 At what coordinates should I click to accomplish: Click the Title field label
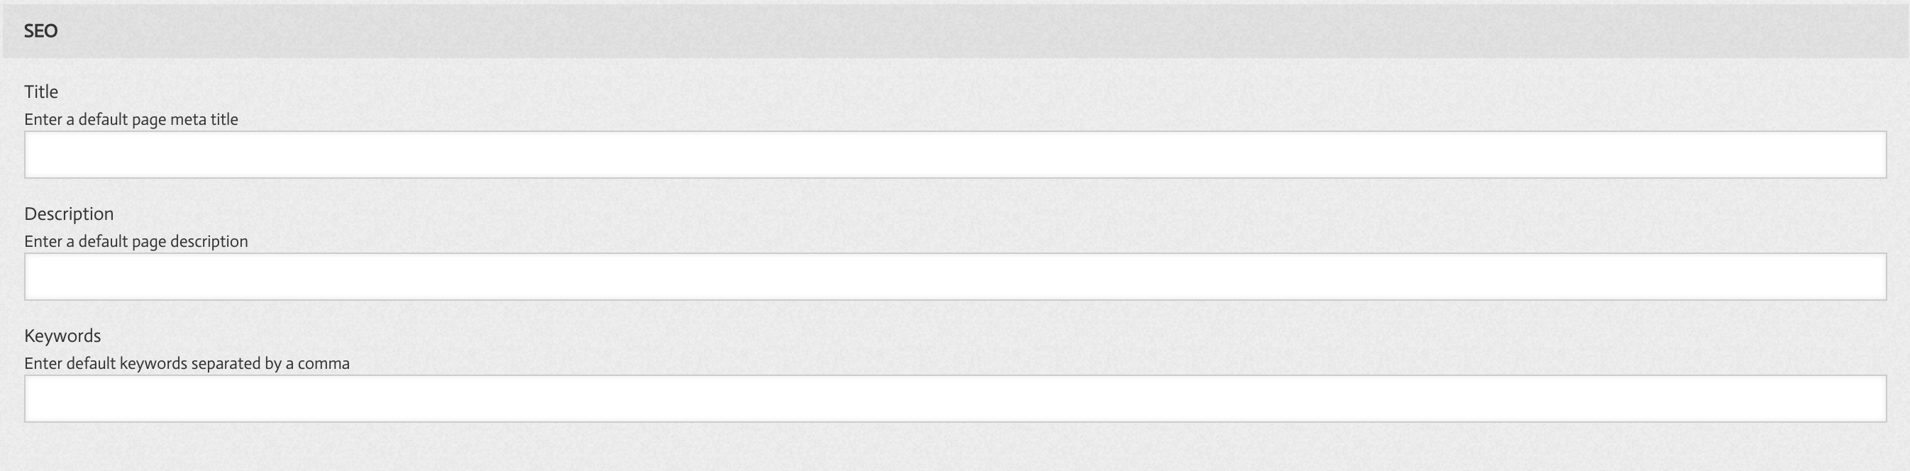coord(42,92)
